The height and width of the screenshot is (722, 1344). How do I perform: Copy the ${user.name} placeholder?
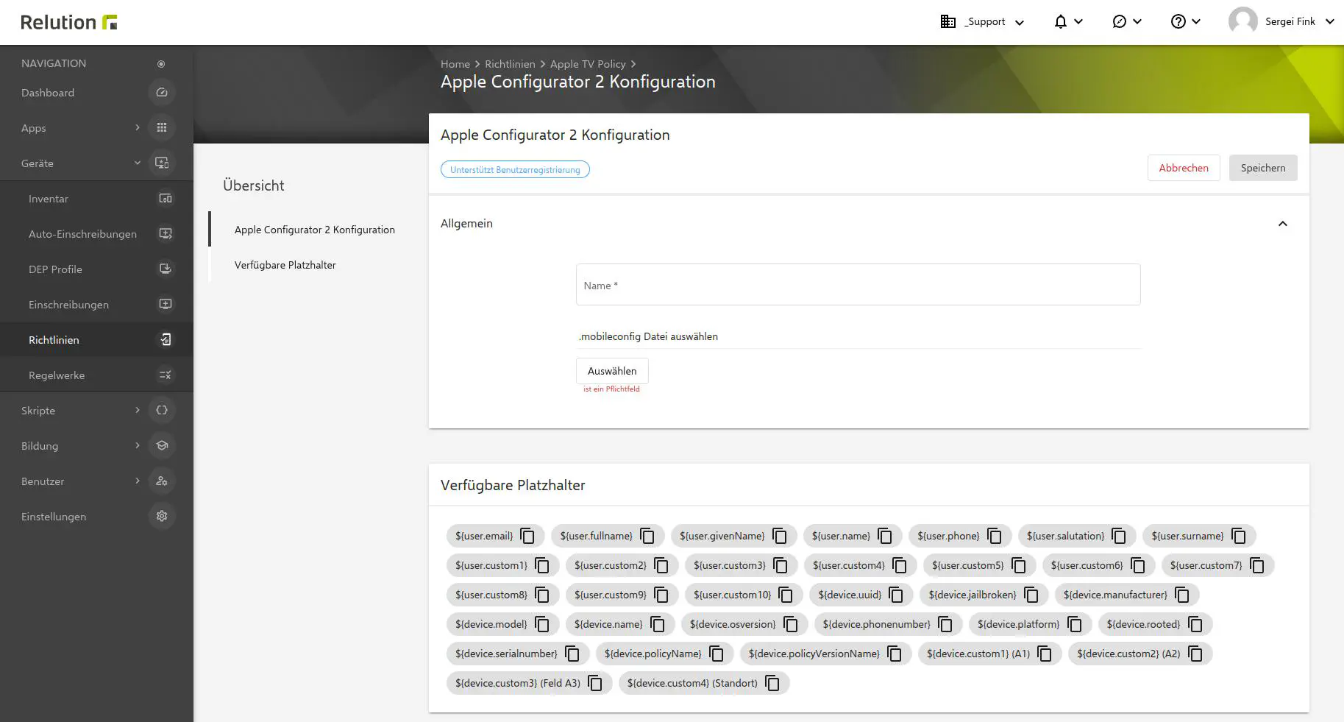click(x=885, y=536)
